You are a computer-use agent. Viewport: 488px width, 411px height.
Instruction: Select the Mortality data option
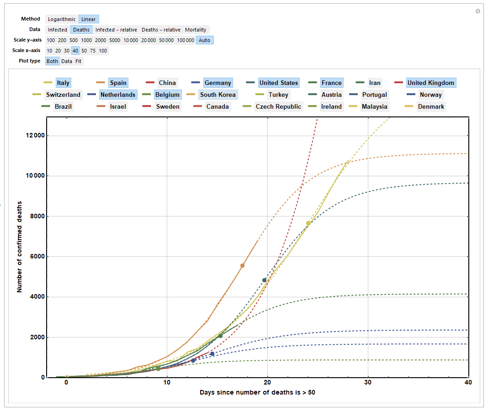click(x=196, y=30)
